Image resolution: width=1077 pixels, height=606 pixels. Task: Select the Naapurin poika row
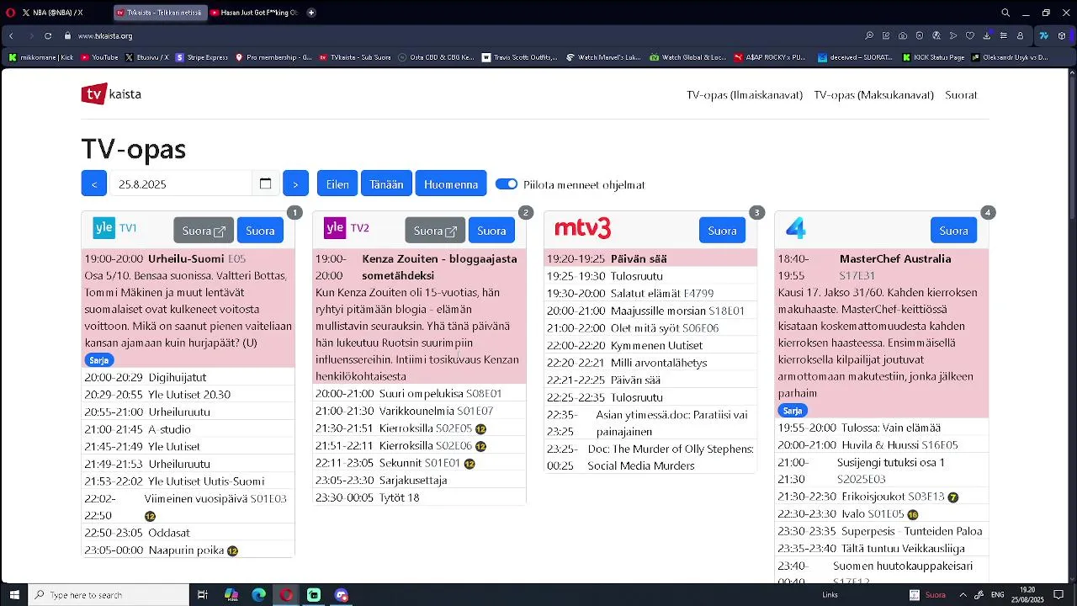coord(188,550)
